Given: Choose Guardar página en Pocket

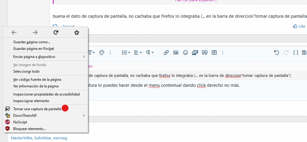Looking at the screenshot, I should click(33, 49).
